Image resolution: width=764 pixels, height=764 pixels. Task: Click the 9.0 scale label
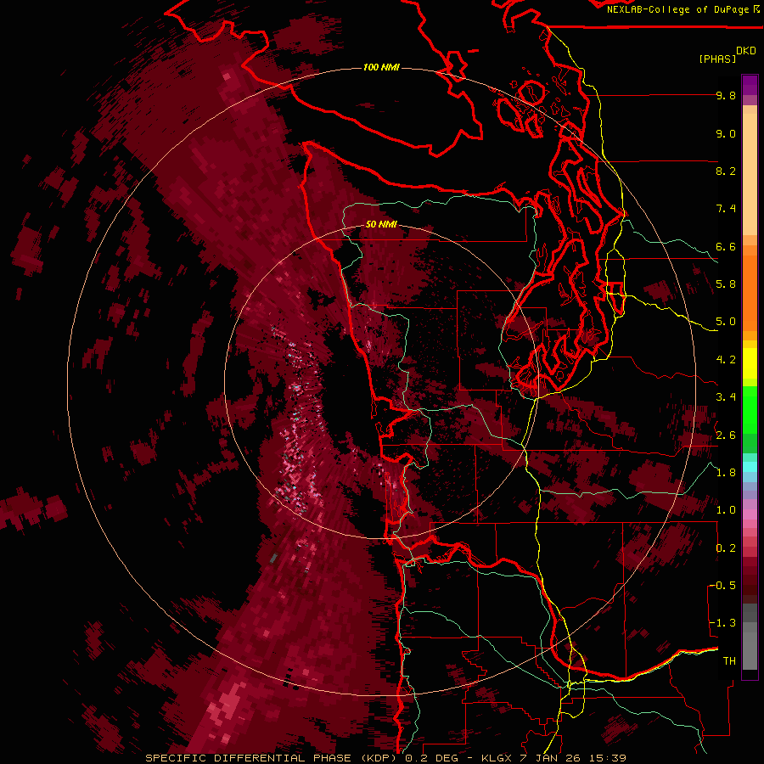click(x=726, y=133)
